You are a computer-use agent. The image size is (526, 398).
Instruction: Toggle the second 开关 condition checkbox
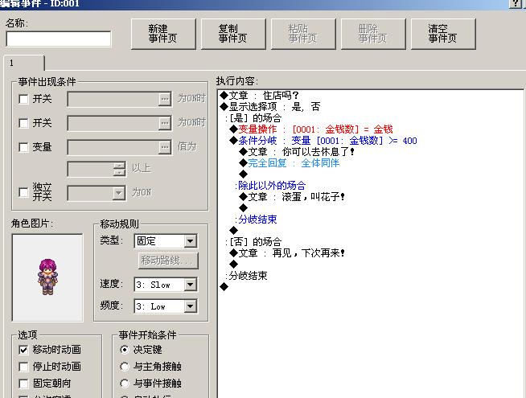23,123
